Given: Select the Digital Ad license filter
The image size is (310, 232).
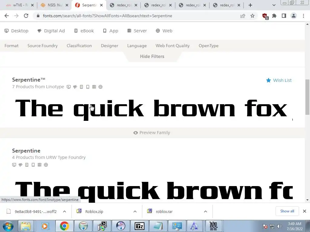Looking at the screenshot, I should tap(51, 31).
